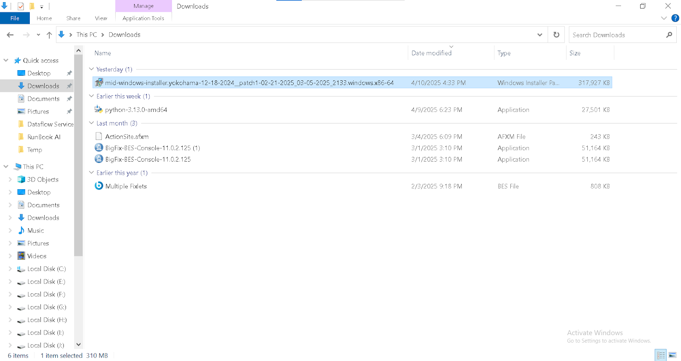The height and width of the screenshot is (361, 681).
Task: Expand the Local Disk (C:) node
Action: pos(10,269)
